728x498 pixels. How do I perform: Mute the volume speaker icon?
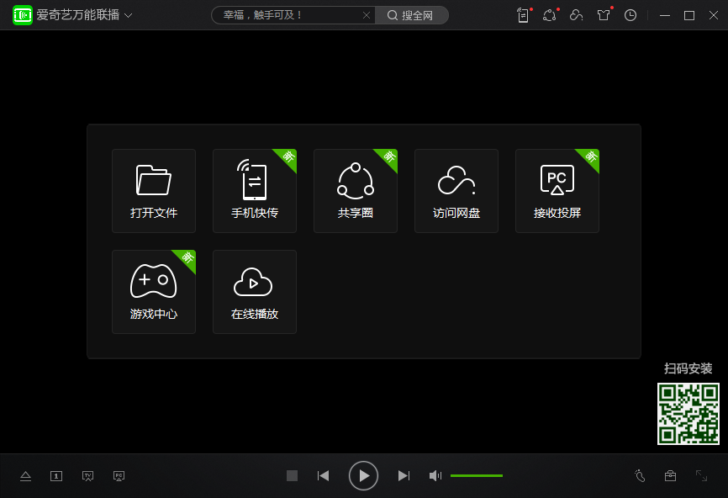tap(435, 476)
